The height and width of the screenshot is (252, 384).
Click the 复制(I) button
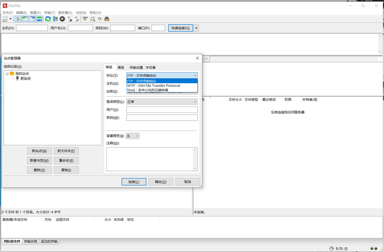coord(66,170)
